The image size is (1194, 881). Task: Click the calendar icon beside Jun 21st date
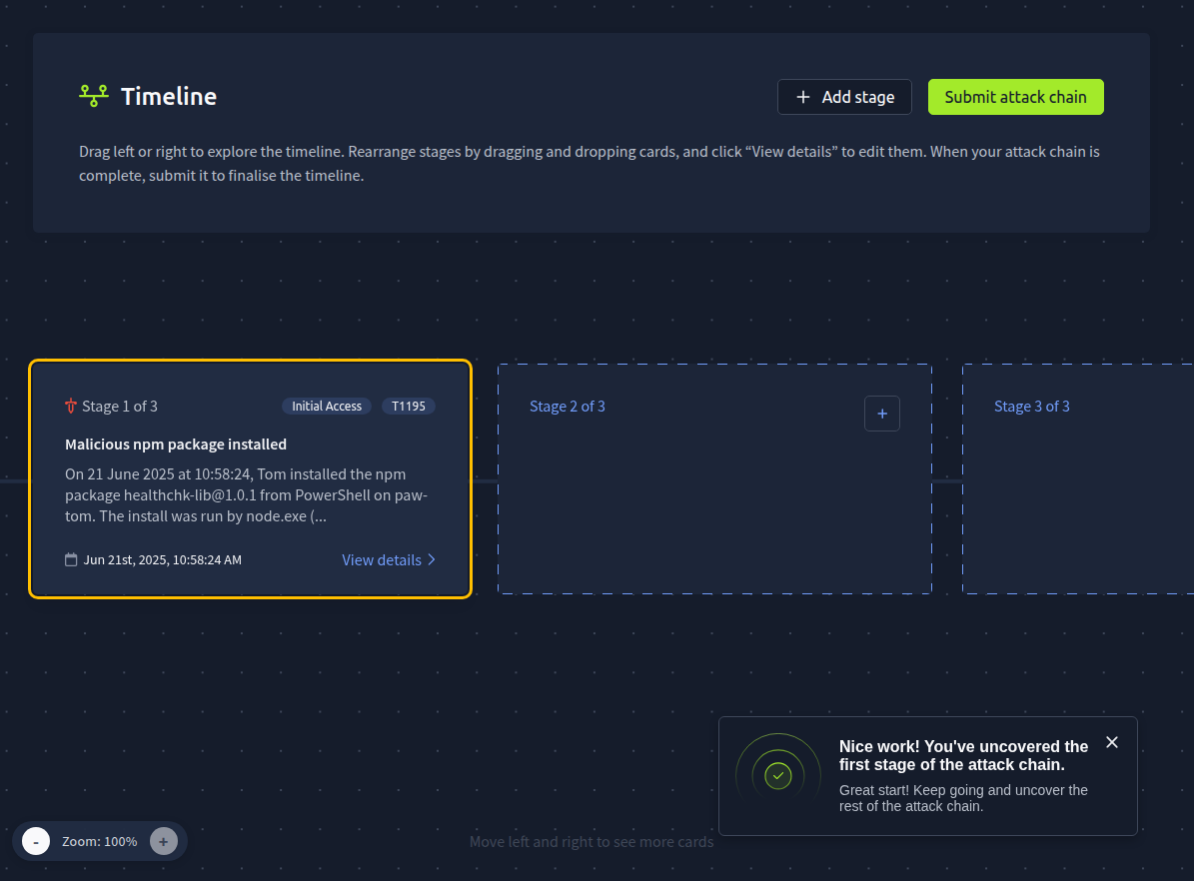(x=71, y=559)
